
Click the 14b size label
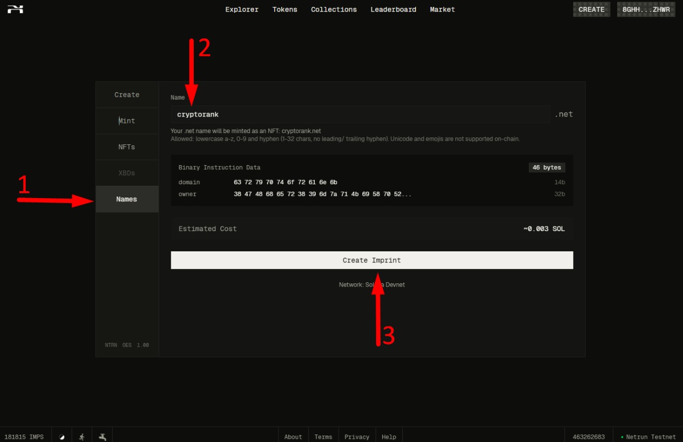(560, 182)
